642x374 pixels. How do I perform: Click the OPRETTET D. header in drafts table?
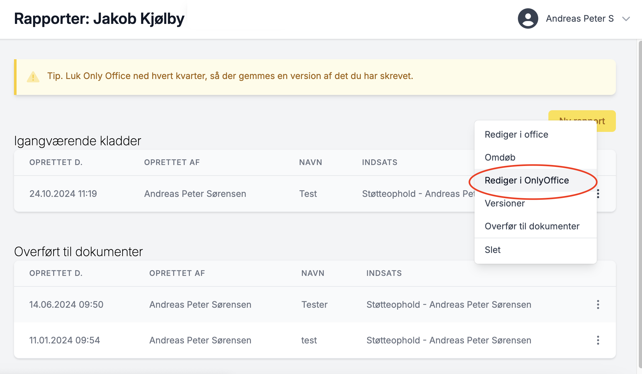56,162
